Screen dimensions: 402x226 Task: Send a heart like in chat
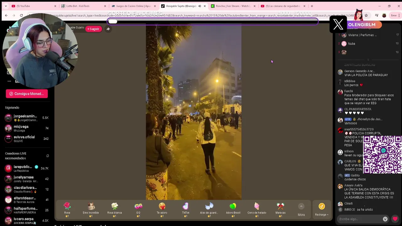[395, 219]
